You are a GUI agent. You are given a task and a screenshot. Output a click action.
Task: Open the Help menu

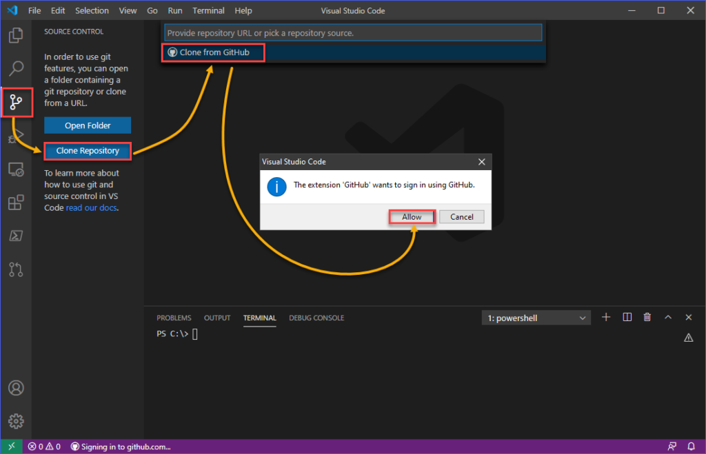243,10
